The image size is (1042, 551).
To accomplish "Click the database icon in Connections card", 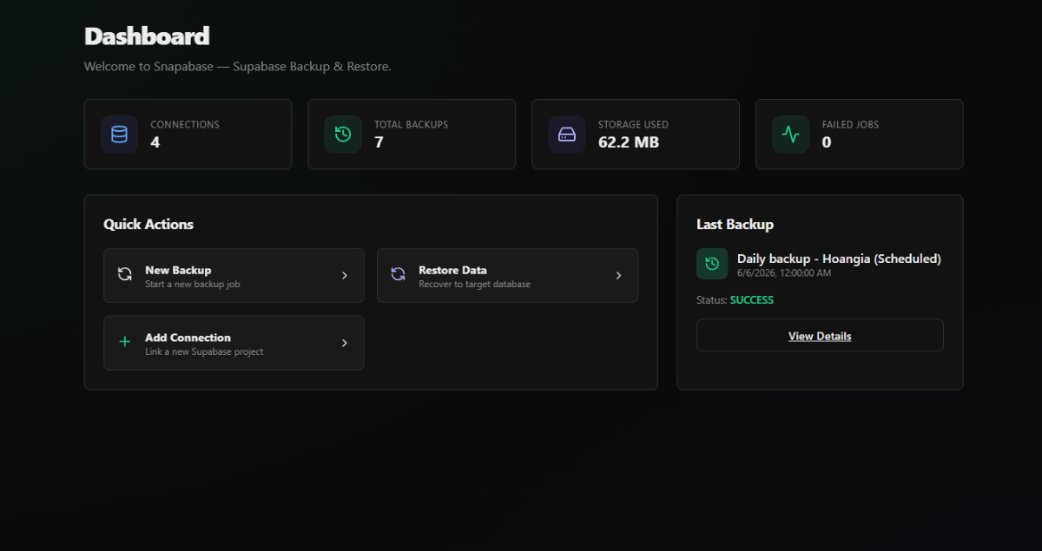I will click(x=119, y=134).
